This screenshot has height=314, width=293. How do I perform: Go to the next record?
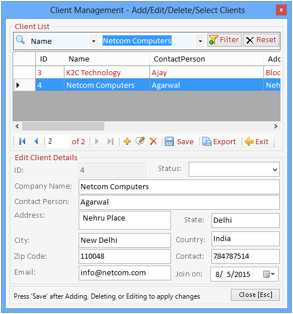coord(97,141)
